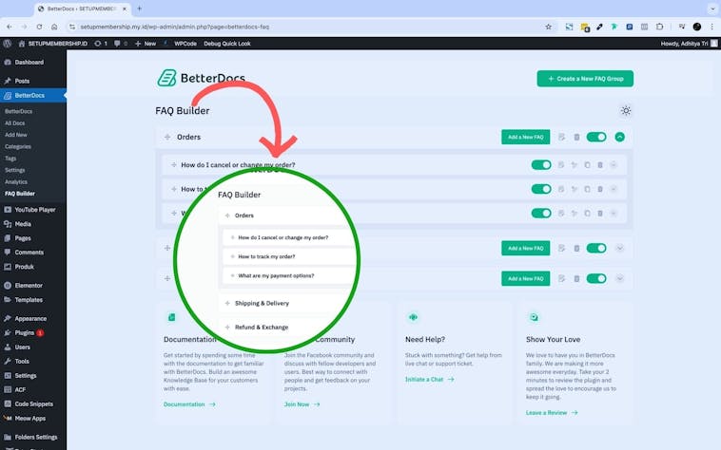Open Elementor in the WordPress sidebar
721x450 pixels.
29,285
